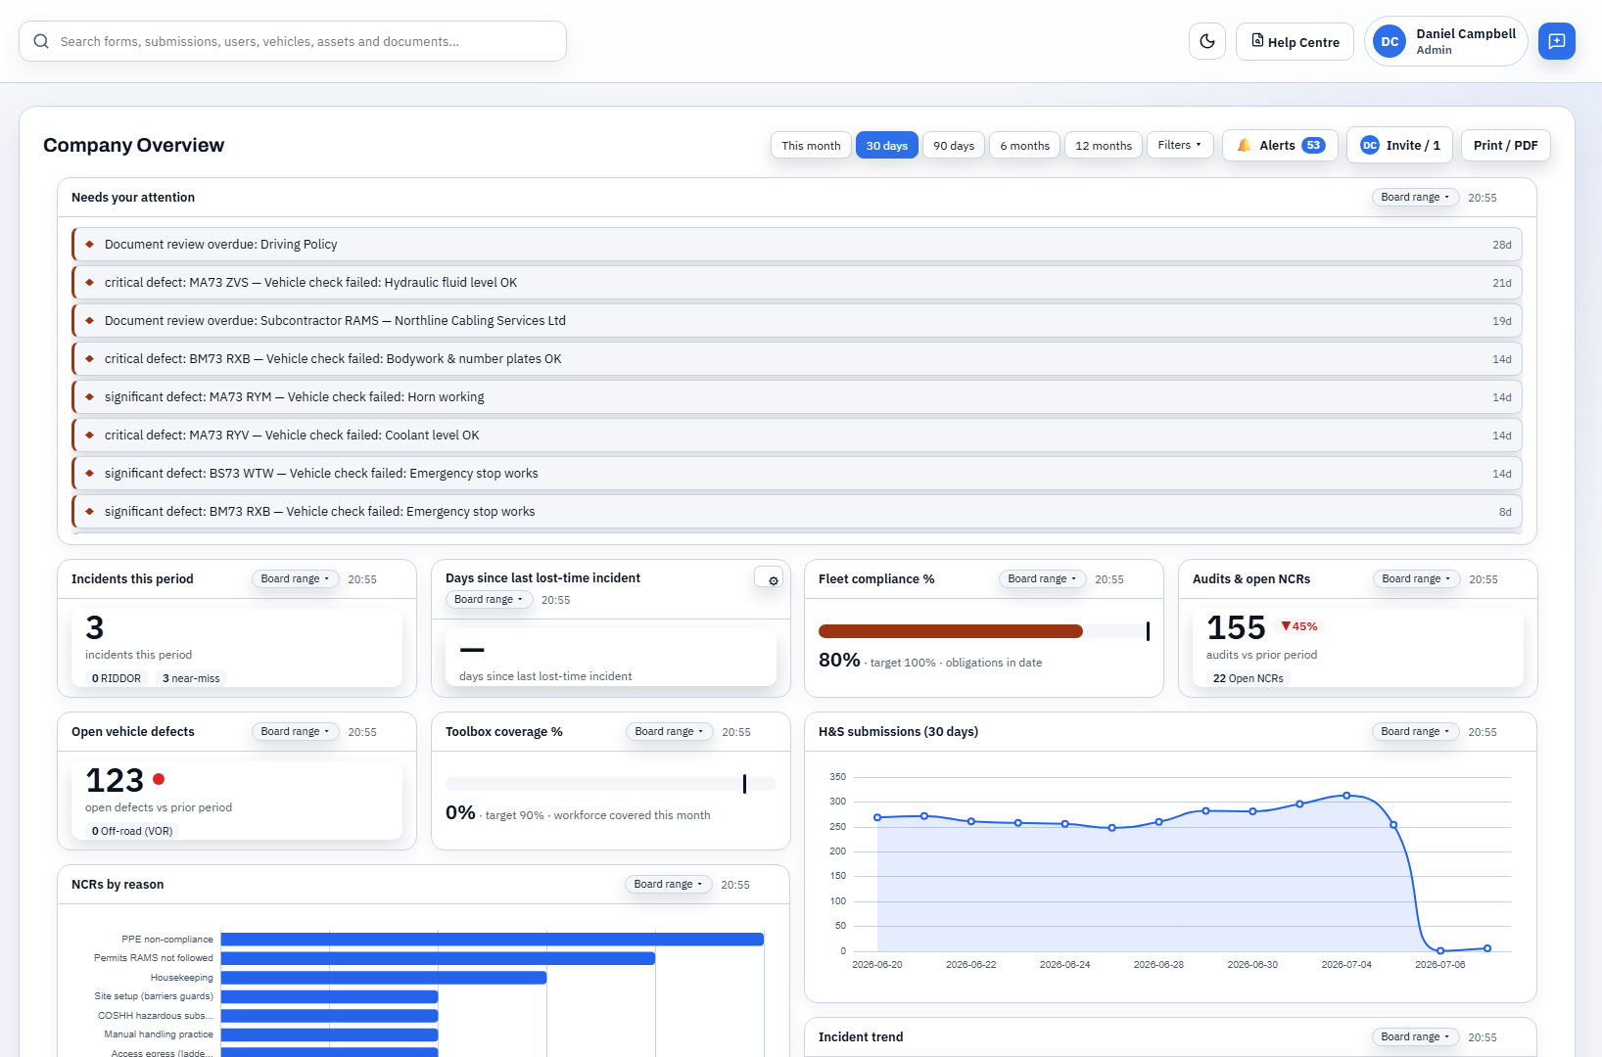Viewport: 1602px width, 1057px height.
Task: Open Board range on Incident trend card
Action: click(1415, 1036)
